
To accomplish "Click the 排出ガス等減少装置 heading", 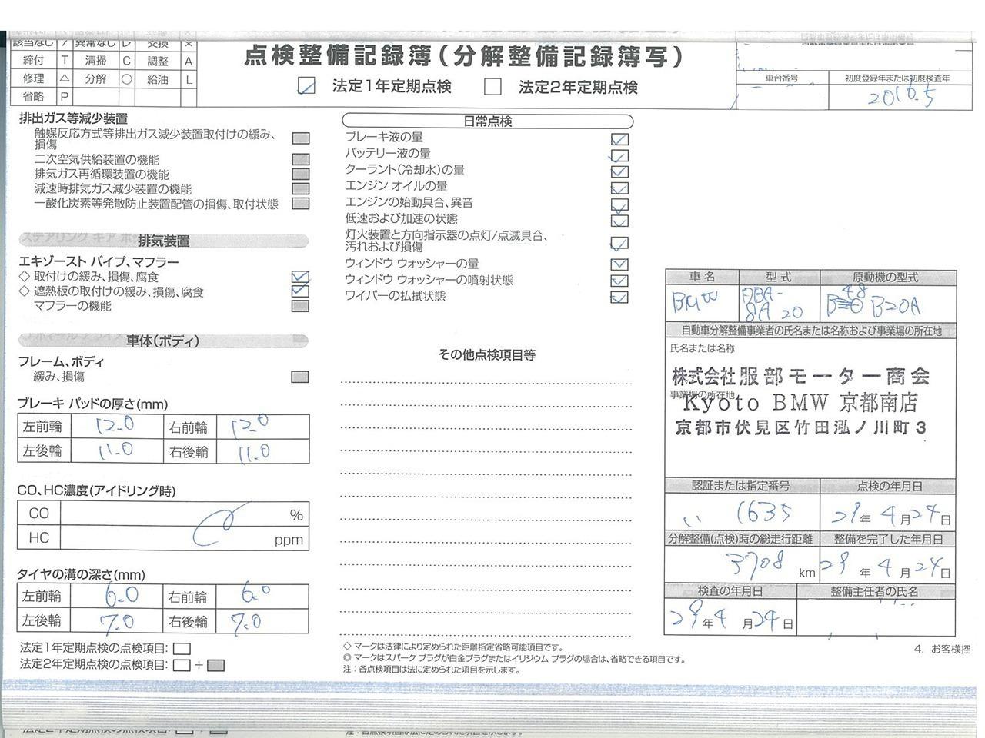I will coord(74,118).
